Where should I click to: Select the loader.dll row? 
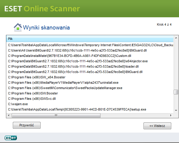pyautogui.click(x=90, y=67)
